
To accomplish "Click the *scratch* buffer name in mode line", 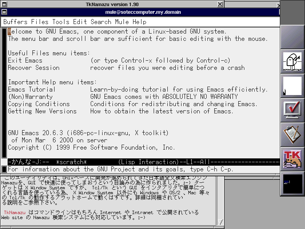I will [71, 162].
